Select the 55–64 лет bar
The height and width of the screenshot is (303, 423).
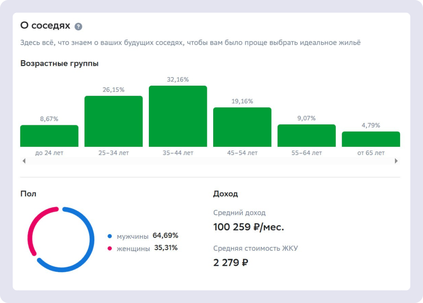pyautogui.click(x=306, y=135)
